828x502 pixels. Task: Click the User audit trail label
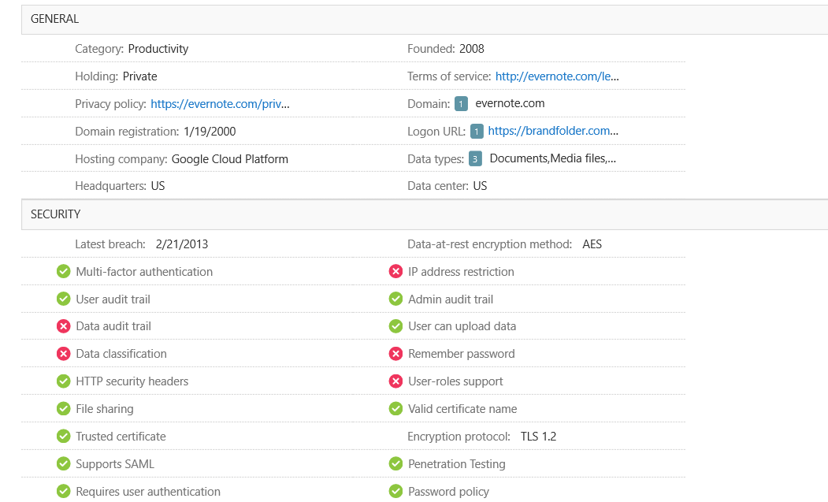[x=113, y=299]
